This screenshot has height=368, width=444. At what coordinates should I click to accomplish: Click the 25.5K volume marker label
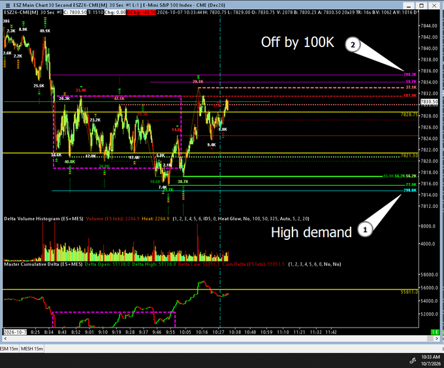(x=39, y=86)
